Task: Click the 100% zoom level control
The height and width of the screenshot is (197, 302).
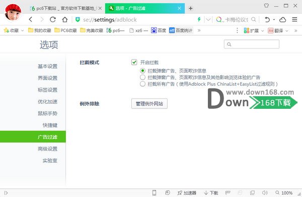Action: click(284, 193)
